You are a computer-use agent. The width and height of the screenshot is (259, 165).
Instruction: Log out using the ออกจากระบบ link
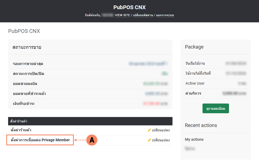click(165, 15)
